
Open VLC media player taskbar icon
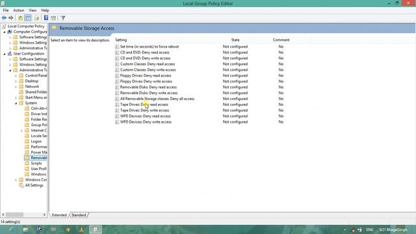click(81, 229)
